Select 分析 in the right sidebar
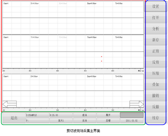168x136 pixels. click(155, 29)
